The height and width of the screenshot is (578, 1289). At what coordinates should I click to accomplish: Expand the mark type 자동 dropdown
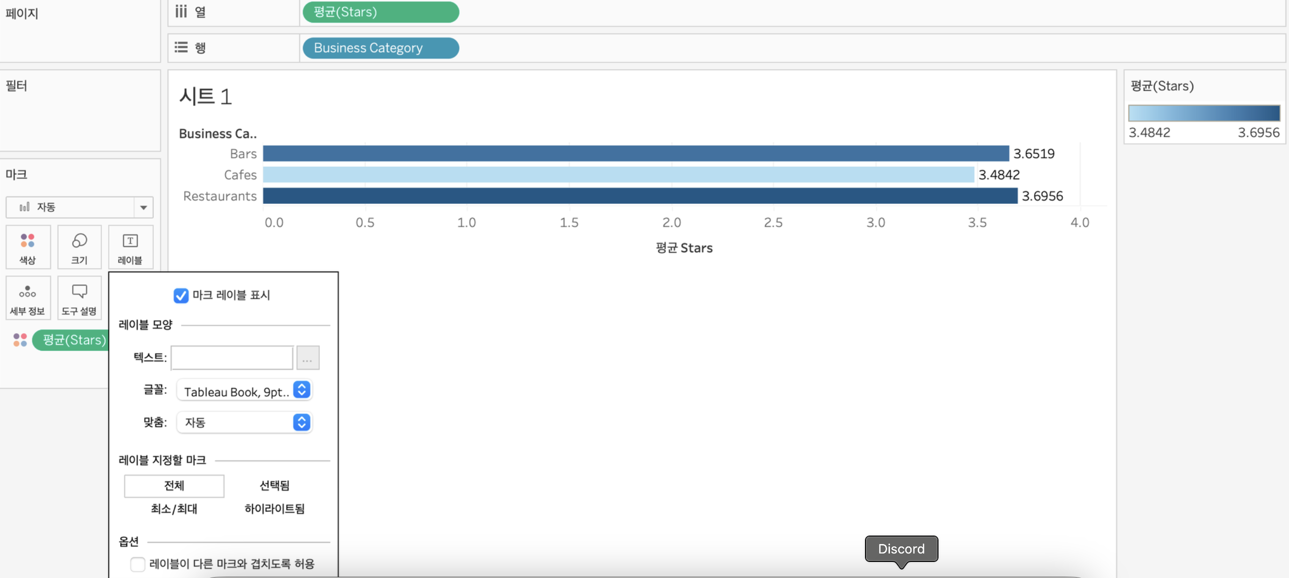pyautogui.click(x=143, y=207)
